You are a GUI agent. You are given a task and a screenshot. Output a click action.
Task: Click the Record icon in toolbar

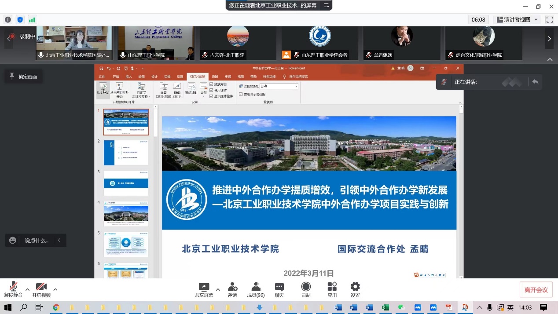coord(305,287)
